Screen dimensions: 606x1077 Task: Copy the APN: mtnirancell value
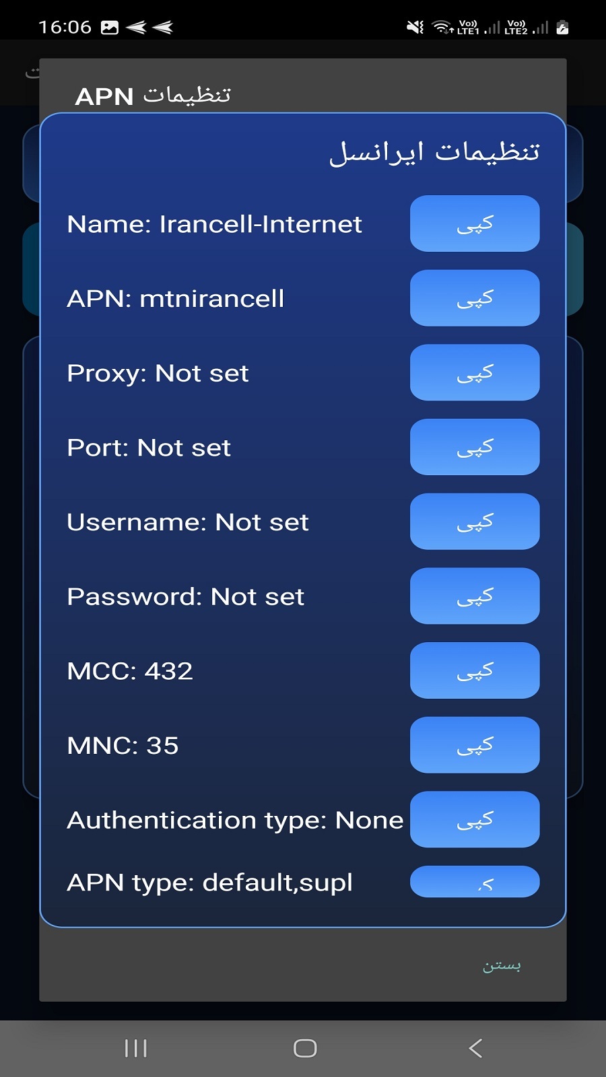point(475,298)
